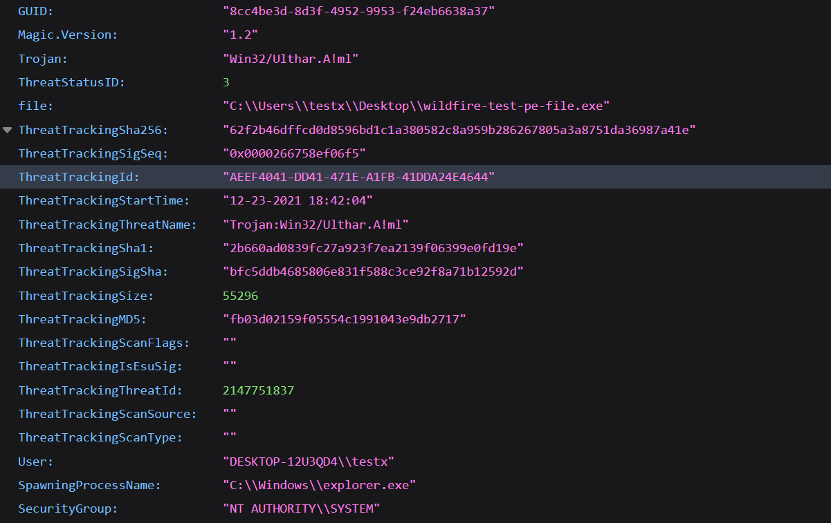Click the "NT AUTHORITY\\SYSTEM" value
This screenshot has height=523, width=831.
(302, 508)
